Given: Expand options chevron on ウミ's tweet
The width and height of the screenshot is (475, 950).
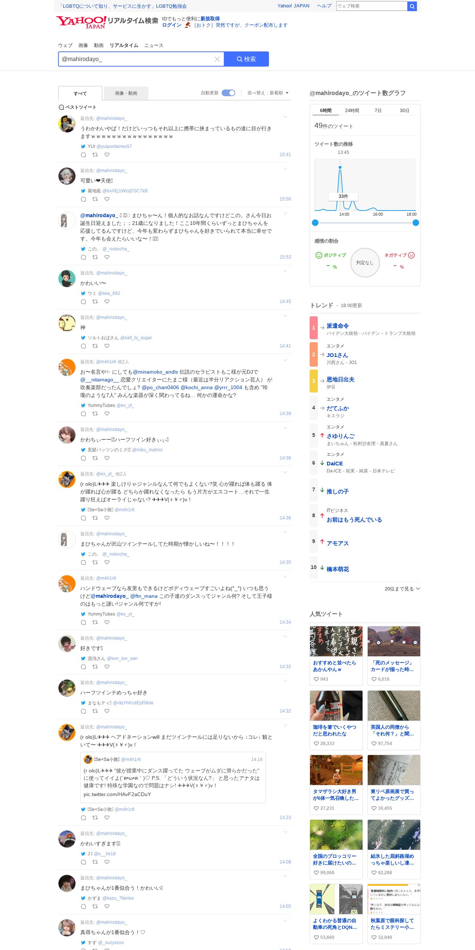Looking at the screenshot, I should 285,272.
